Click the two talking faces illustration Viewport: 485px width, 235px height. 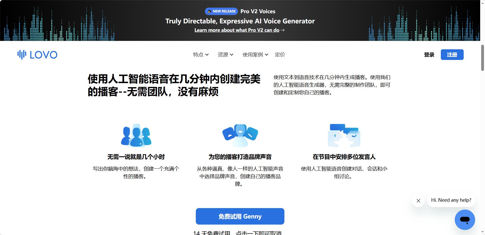[344, 136]
